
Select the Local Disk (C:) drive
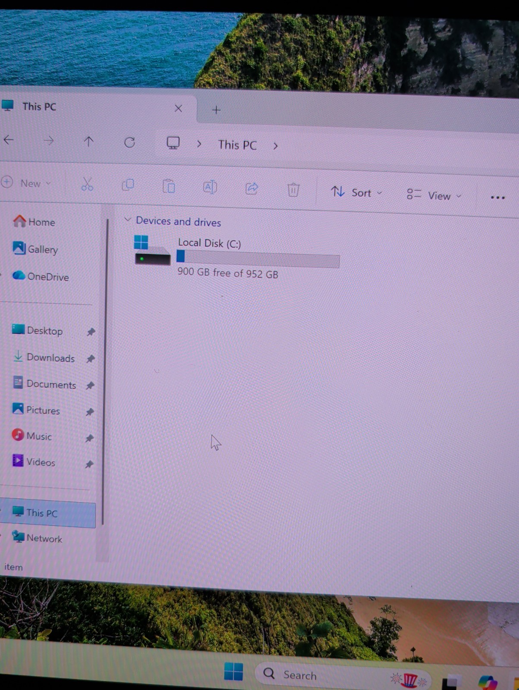coord(237,257)
